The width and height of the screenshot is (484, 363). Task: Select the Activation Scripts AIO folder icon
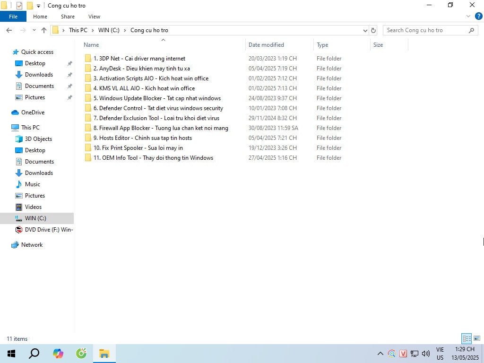(88, 78)
